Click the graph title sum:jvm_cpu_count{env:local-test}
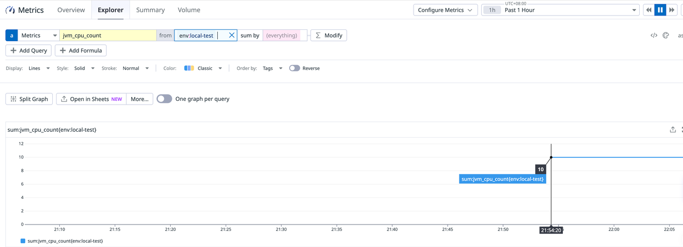 [x=52, y=130]
